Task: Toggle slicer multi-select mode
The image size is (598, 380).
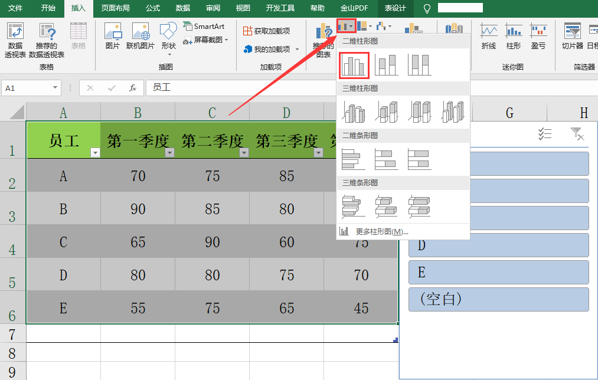Action: click(545, 134)
